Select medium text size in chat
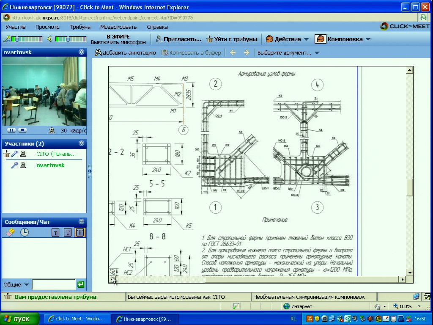The width and height of the screenshot is (433, 325). coord(68,232)
